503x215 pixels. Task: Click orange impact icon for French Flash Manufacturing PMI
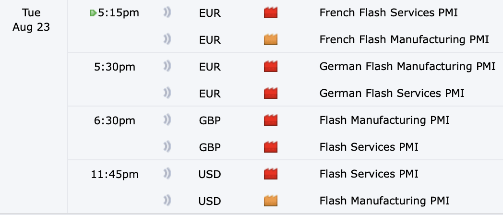coord(271,40)
